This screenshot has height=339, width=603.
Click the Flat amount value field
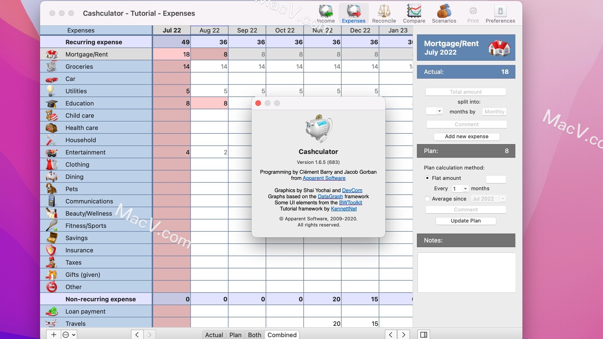(496, 179)
